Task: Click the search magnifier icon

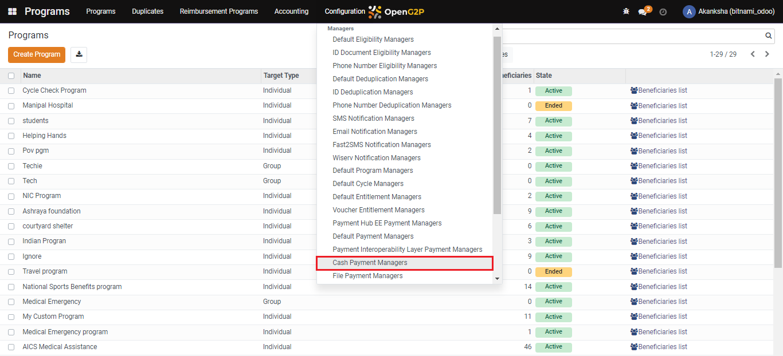Action: [769, 36]
